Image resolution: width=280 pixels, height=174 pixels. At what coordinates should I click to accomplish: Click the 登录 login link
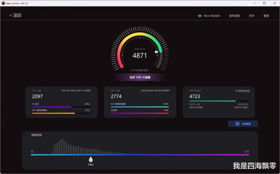266,16
